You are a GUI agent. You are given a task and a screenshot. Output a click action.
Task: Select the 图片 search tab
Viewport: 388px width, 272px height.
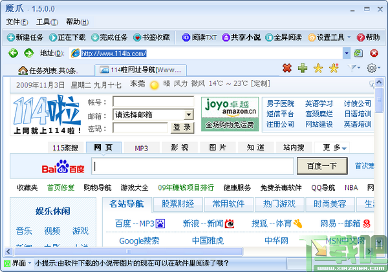pyautogui.click(x=217, y=147)
